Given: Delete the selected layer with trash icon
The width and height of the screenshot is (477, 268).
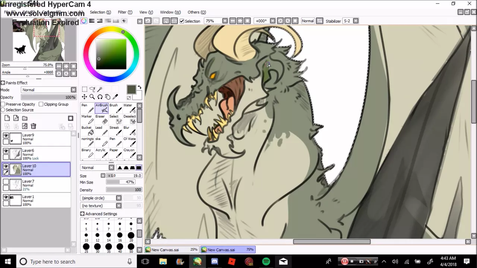Looking at the screenshot, I should 34,126.
